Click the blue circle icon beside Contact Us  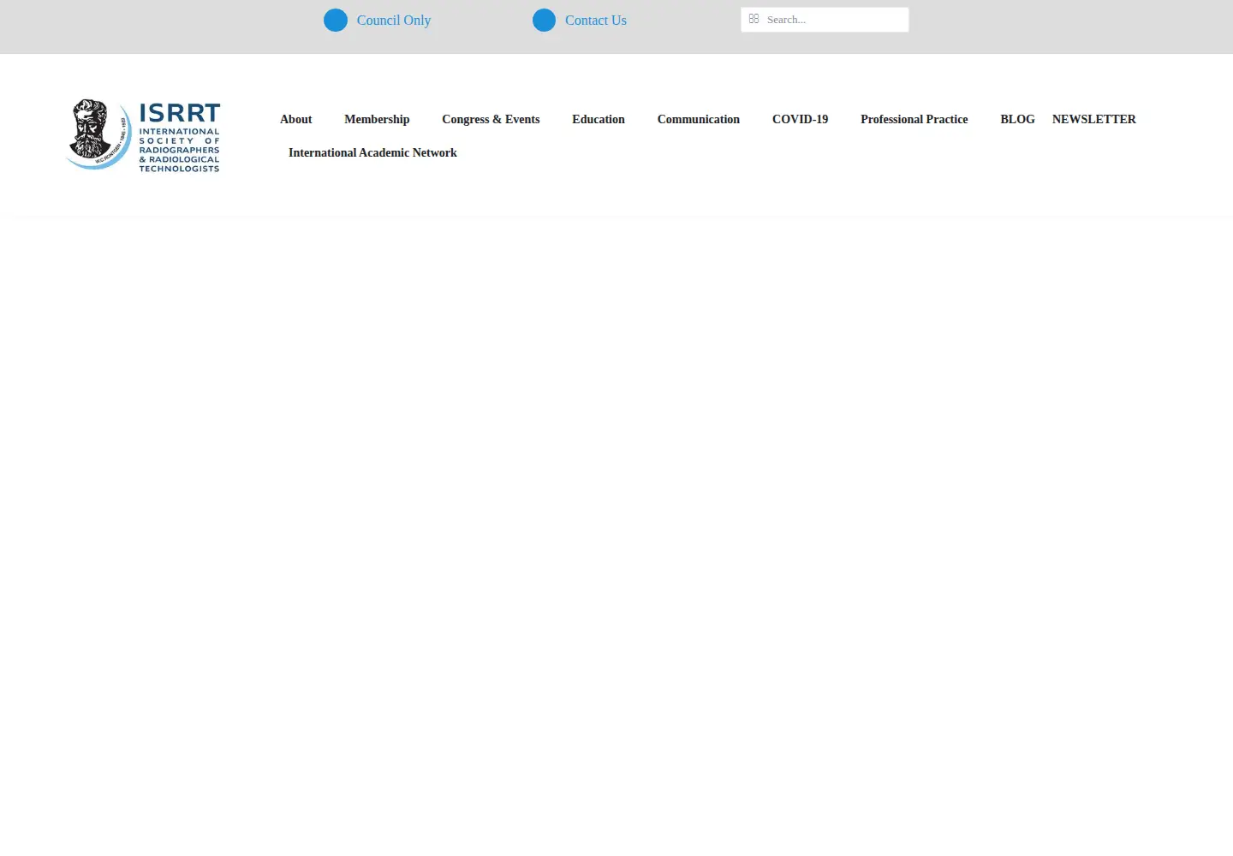(544, 21)
